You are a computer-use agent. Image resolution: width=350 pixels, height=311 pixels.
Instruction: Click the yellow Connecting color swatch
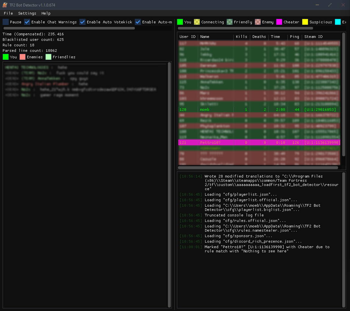coord(197,22)
